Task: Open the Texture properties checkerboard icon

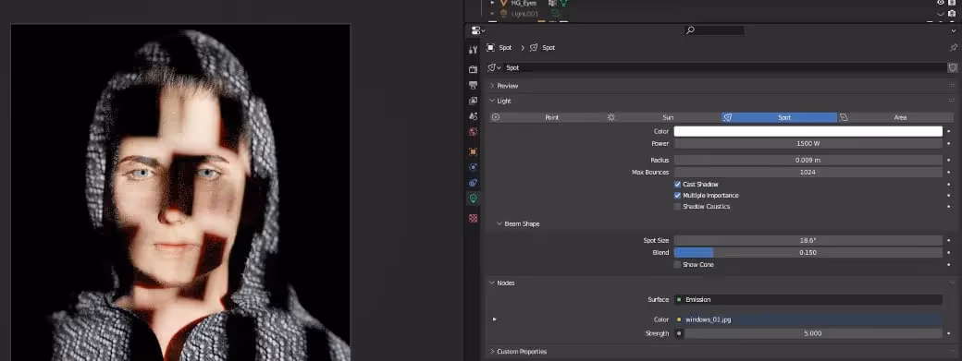Action: (473, 219)
